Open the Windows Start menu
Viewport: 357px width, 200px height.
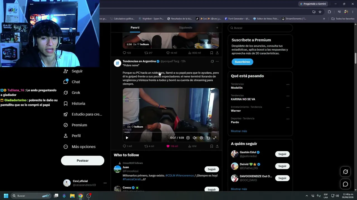(6, 196)
